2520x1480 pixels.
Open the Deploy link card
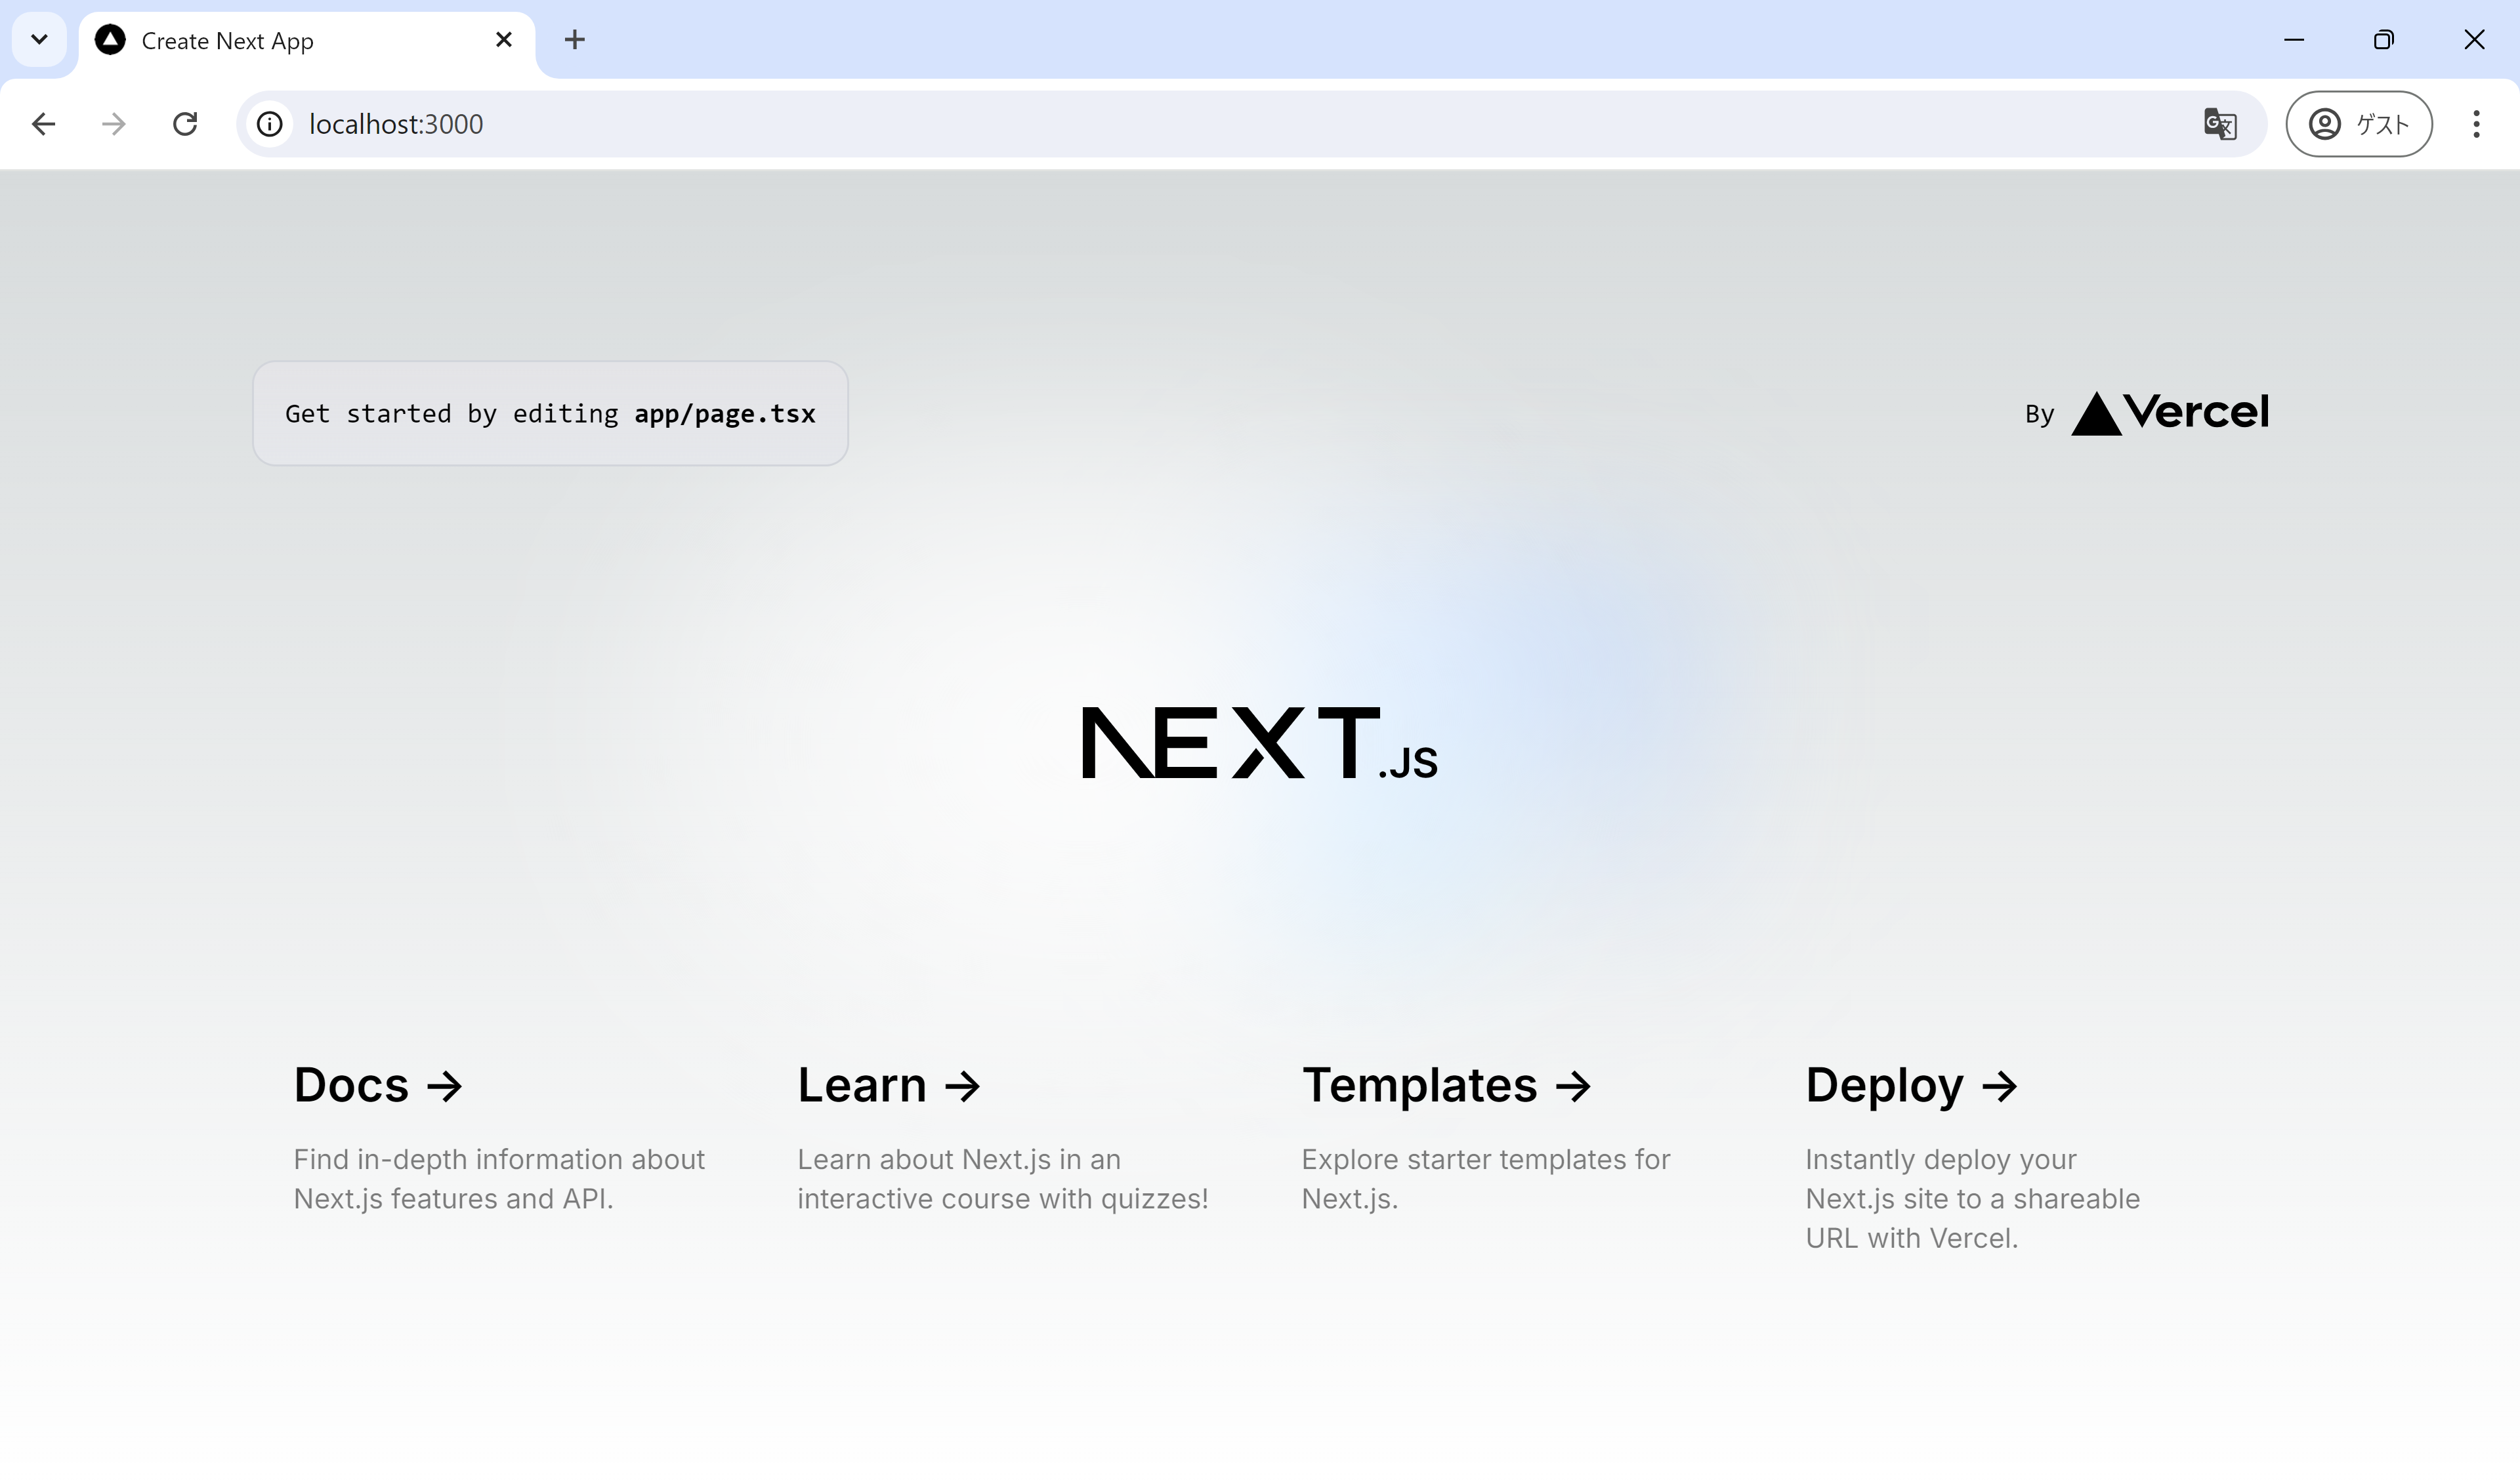[2016, 1160]
